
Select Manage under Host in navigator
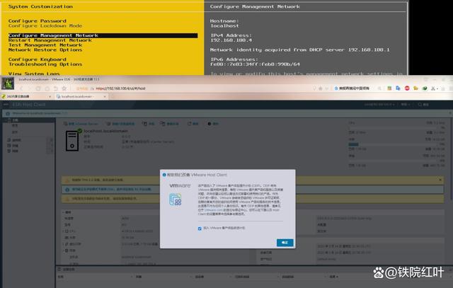pyautogui.click(x=15, y=126)
